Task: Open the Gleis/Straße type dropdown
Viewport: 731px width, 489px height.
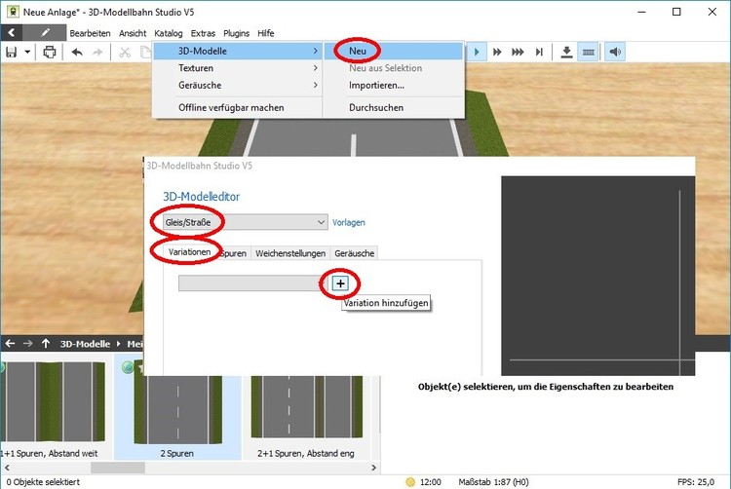Action: (x=239, y=222)
